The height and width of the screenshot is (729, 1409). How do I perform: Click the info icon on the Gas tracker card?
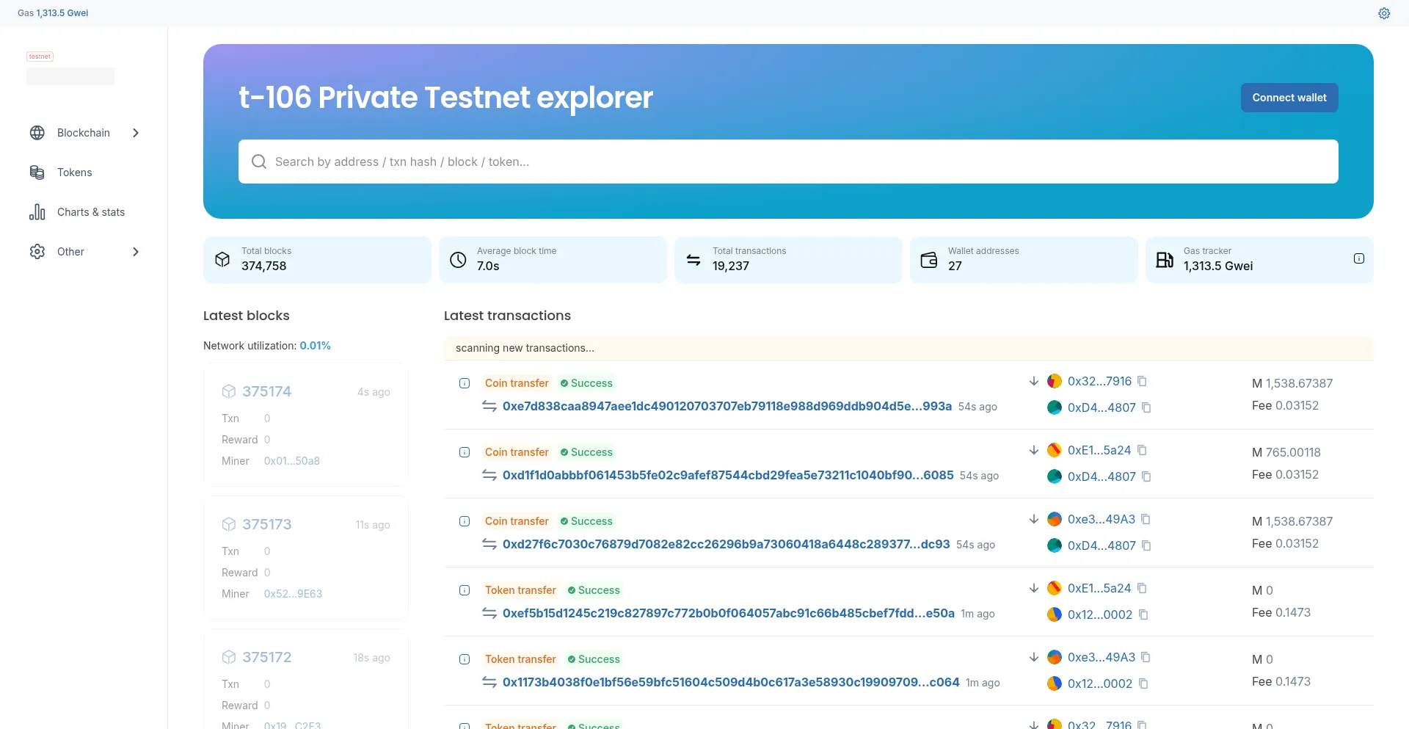coord(1360,258)
